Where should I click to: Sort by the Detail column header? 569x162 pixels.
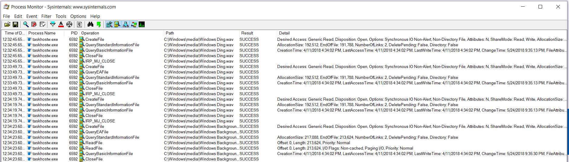tap(422, 33)
